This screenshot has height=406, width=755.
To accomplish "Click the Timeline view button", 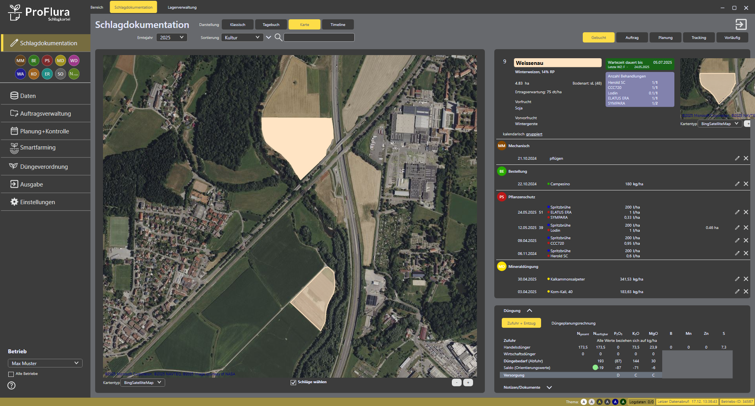I will 338,24.
